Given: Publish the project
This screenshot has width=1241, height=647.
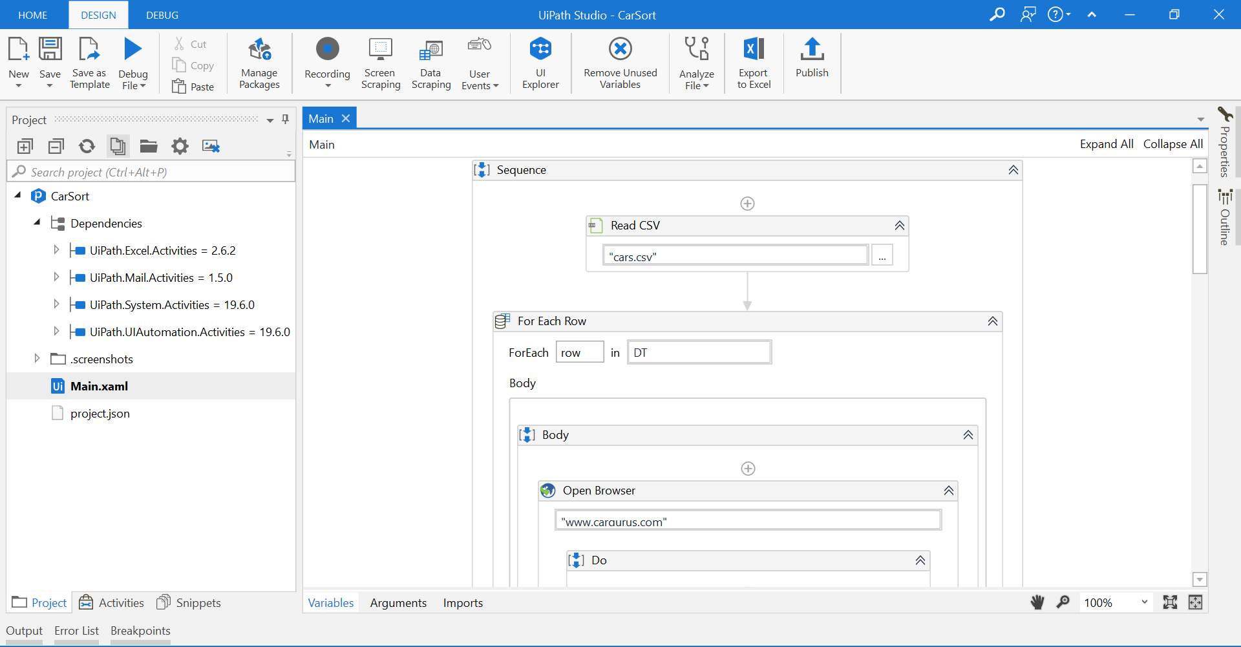Looking at the screenshot, I should pyautogui.click(x=812, y=58).
